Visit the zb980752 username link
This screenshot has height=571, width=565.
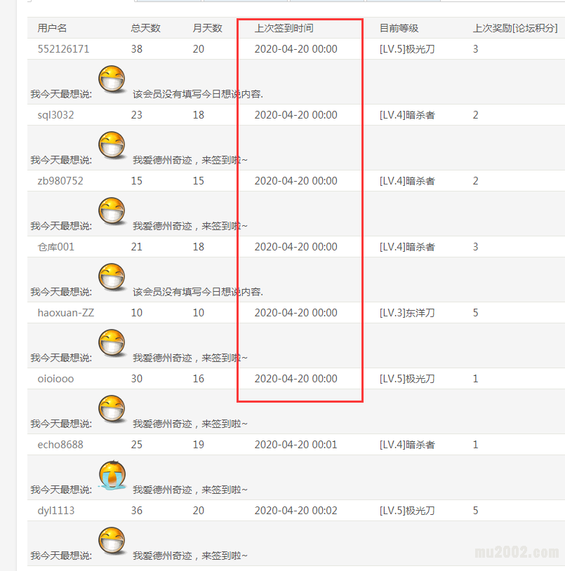60,181
